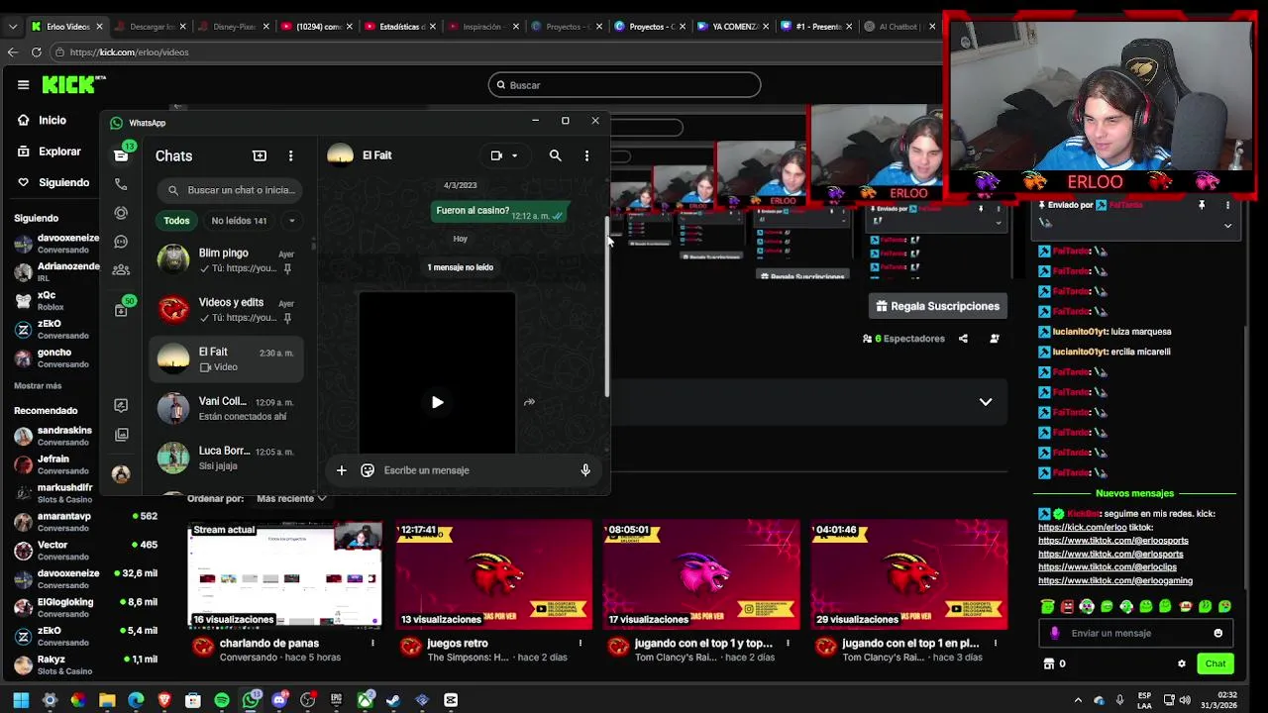Viewport: 1268px width, 713px height.
Task: Open xQc channel in sidebar
Action: click(50, 300)
